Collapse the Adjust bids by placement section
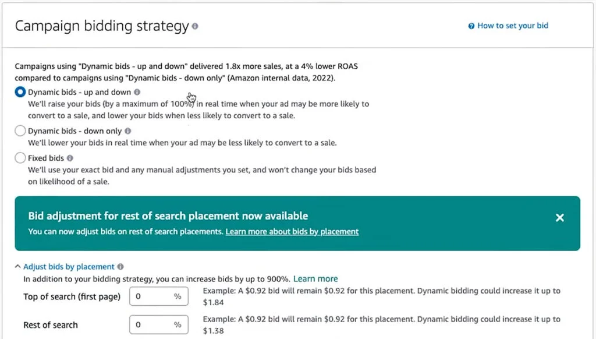This screenshot has width=596, height=339. pos(70,266)
